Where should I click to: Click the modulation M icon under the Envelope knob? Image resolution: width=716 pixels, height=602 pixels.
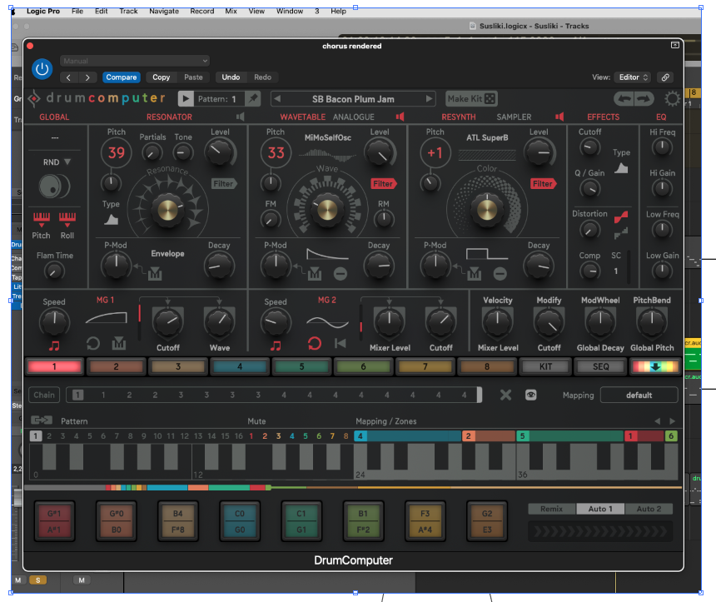pyautogui.click(x=155, y=274)
